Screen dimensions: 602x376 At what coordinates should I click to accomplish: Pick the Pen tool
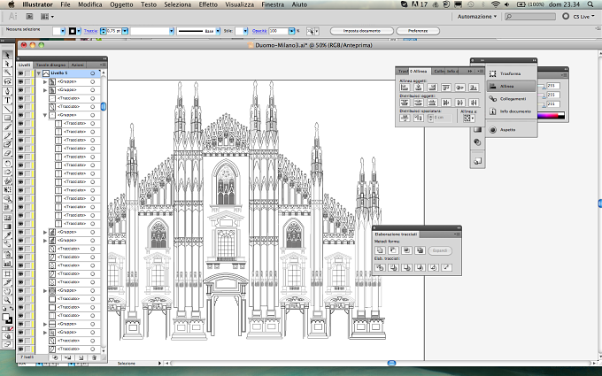pos(7,91)
